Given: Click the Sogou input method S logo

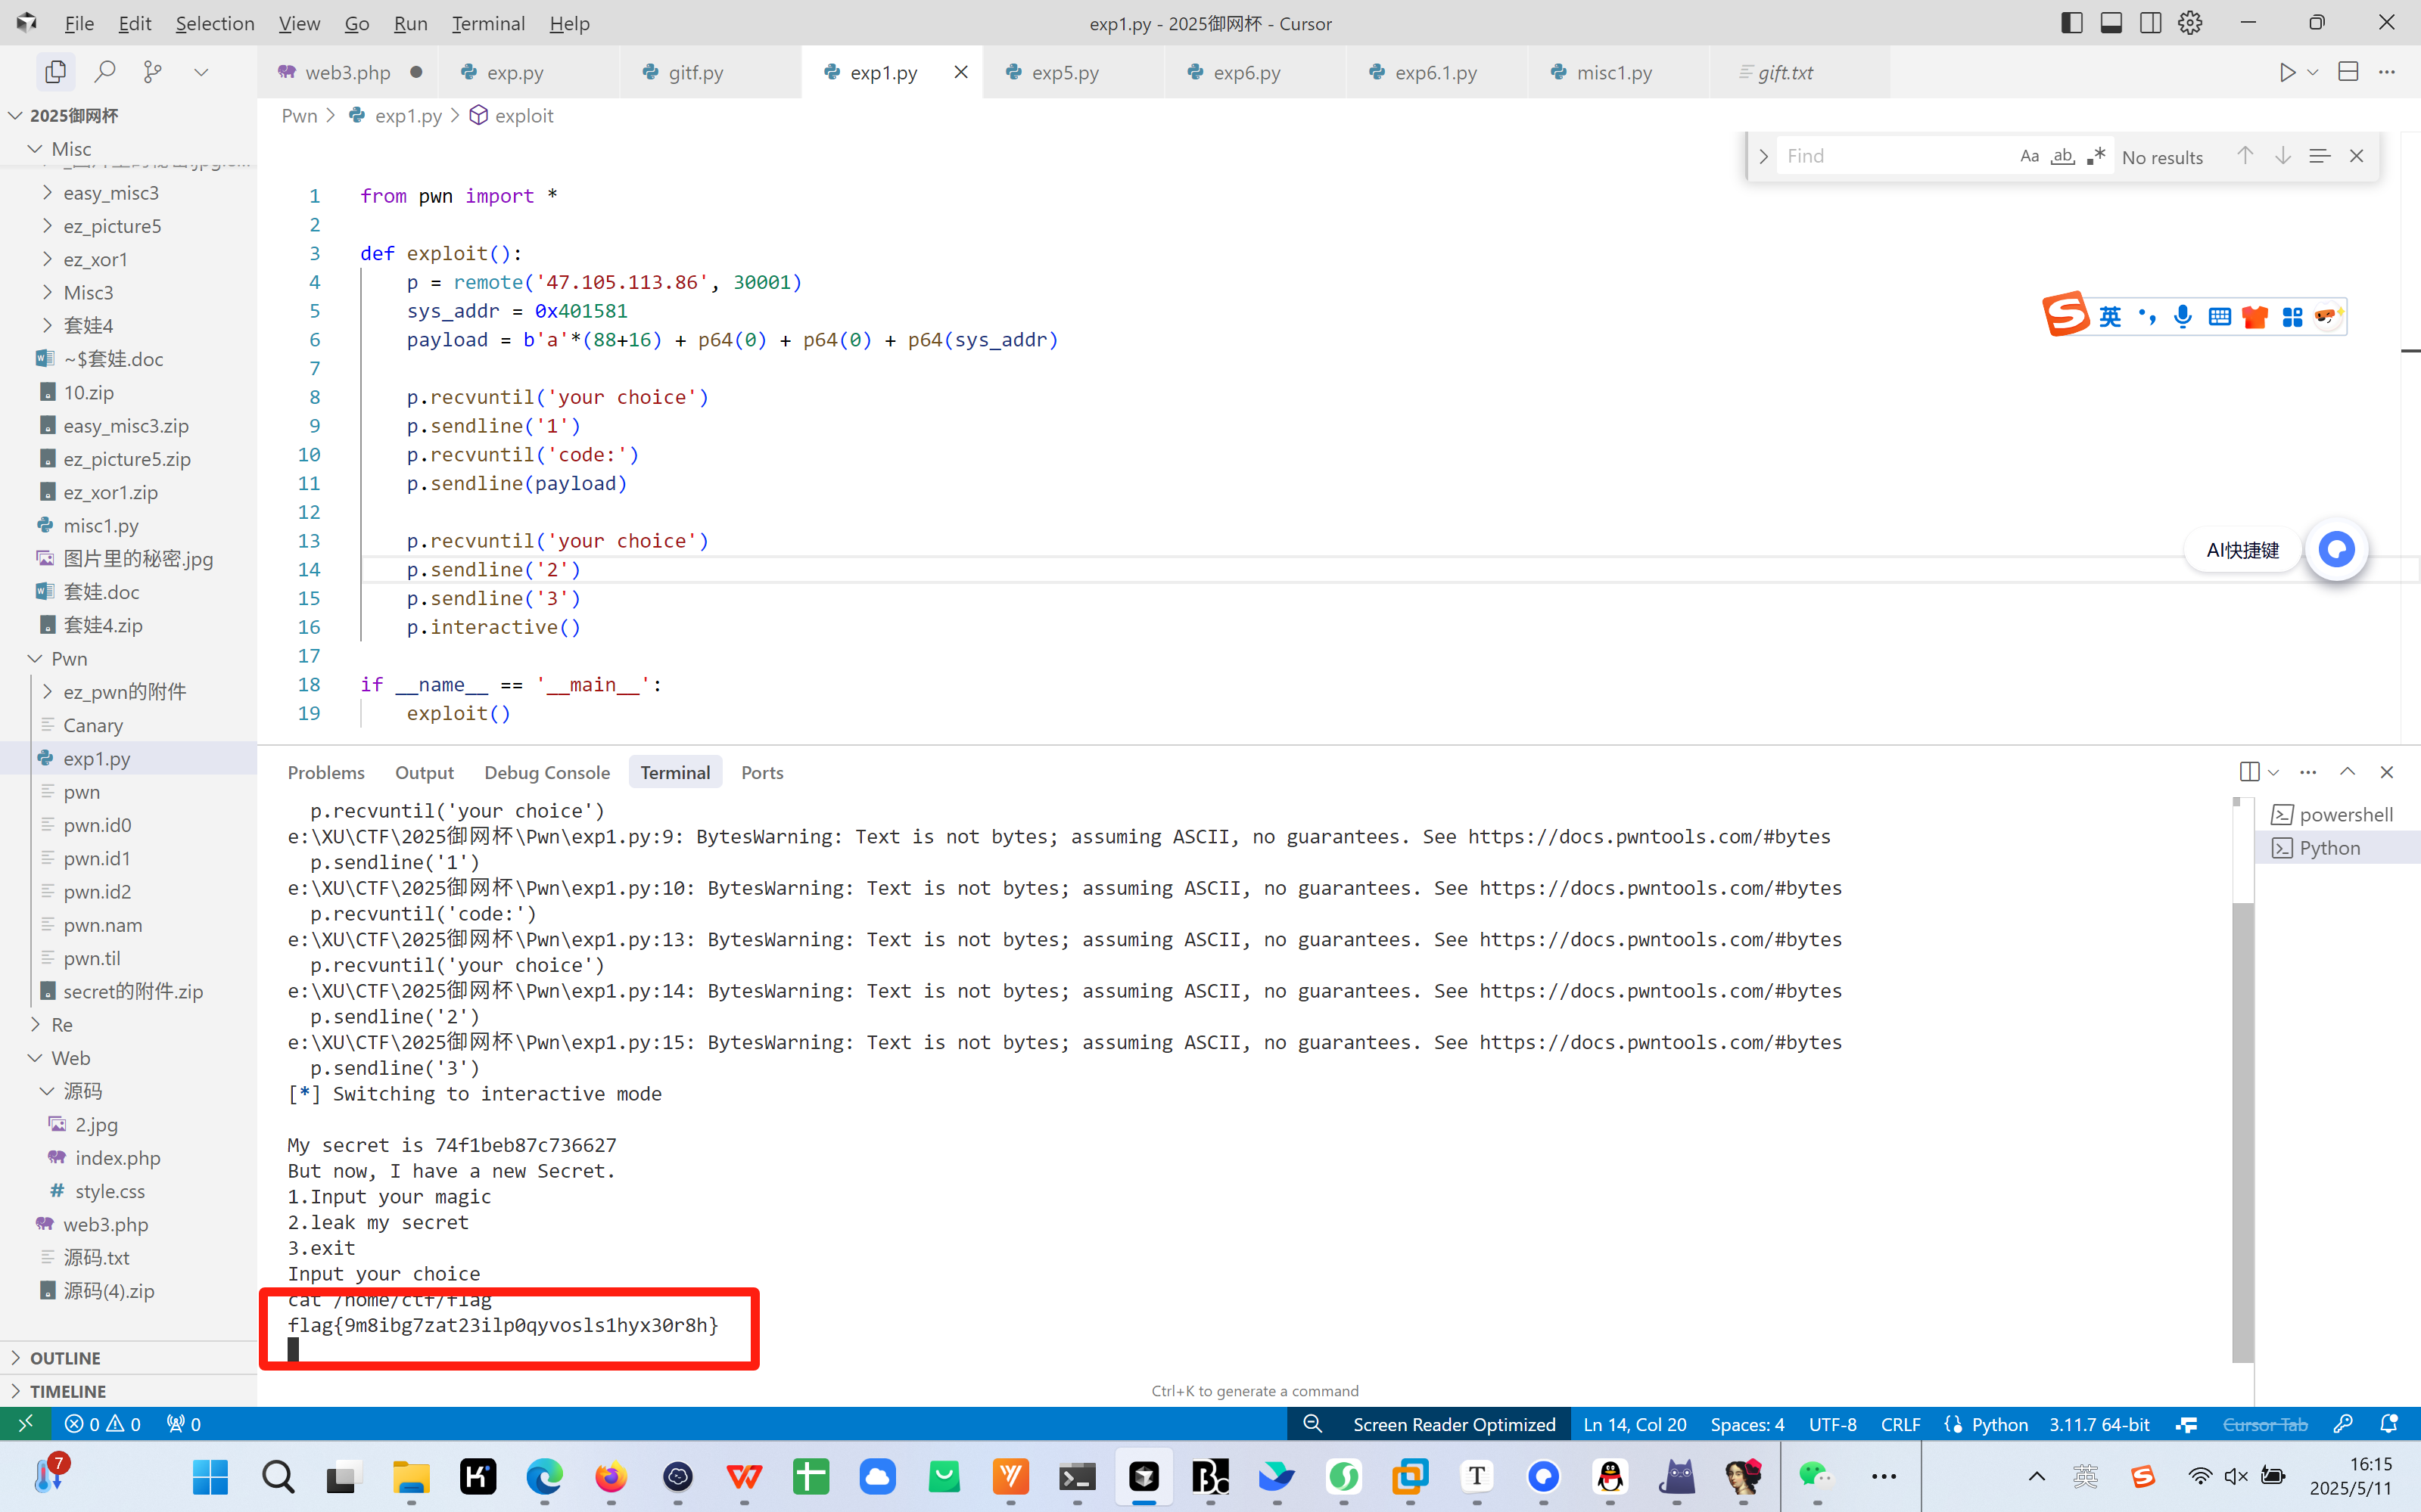Looking at the screenshot, I should [x=2066, y=314].
